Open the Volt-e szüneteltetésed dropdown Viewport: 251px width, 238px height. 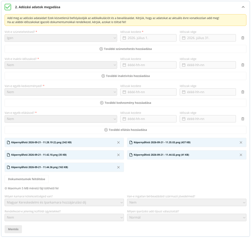point(61,38)
